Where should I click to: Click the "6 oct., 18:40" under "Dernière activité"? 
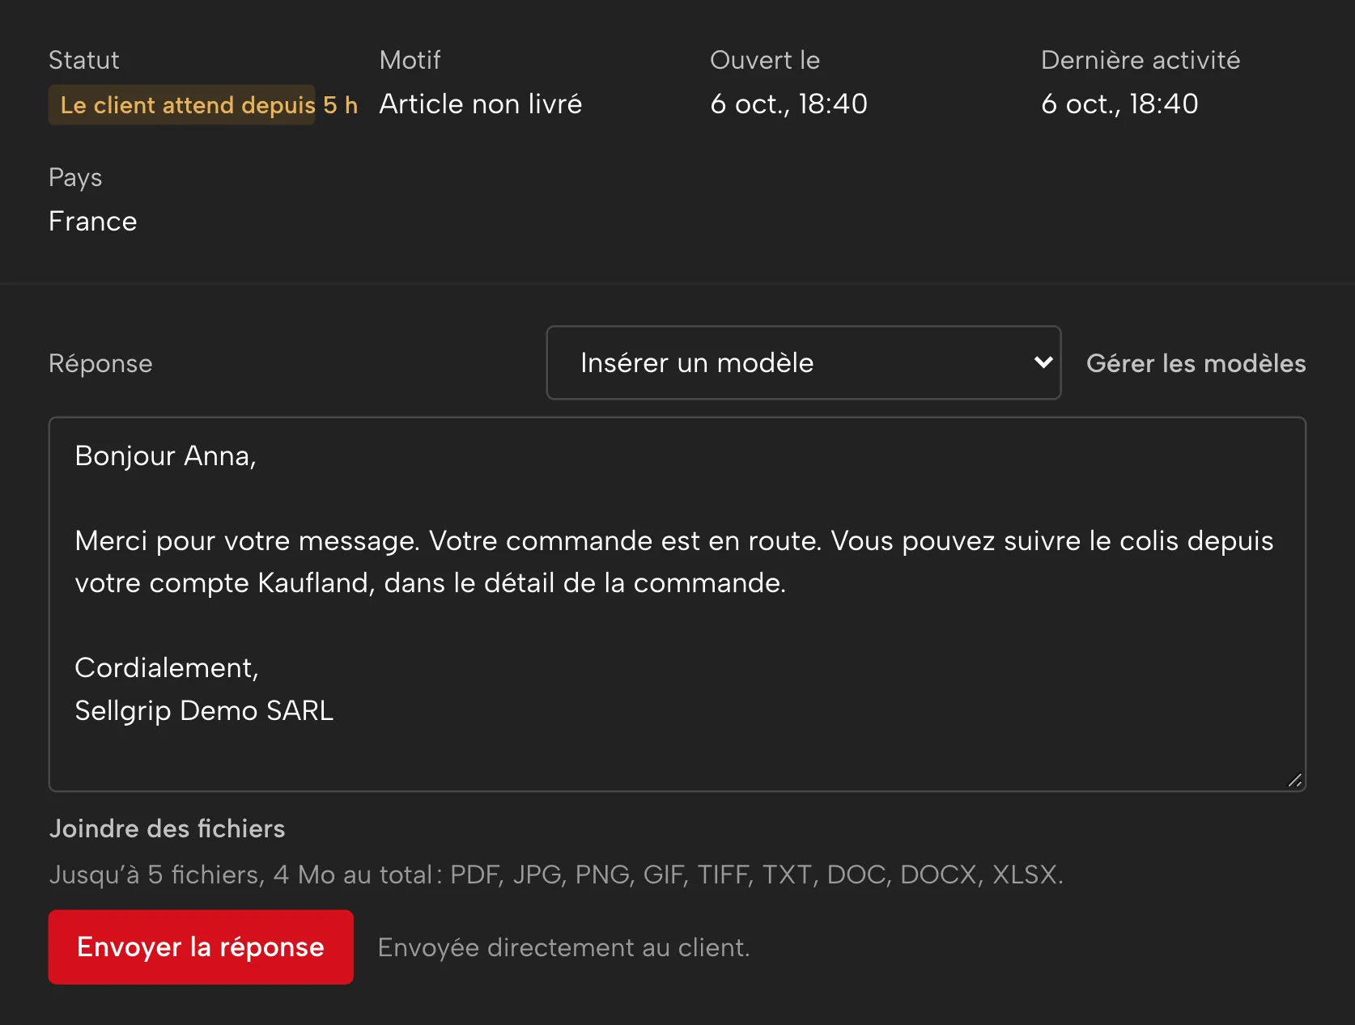click(1119, 104)
